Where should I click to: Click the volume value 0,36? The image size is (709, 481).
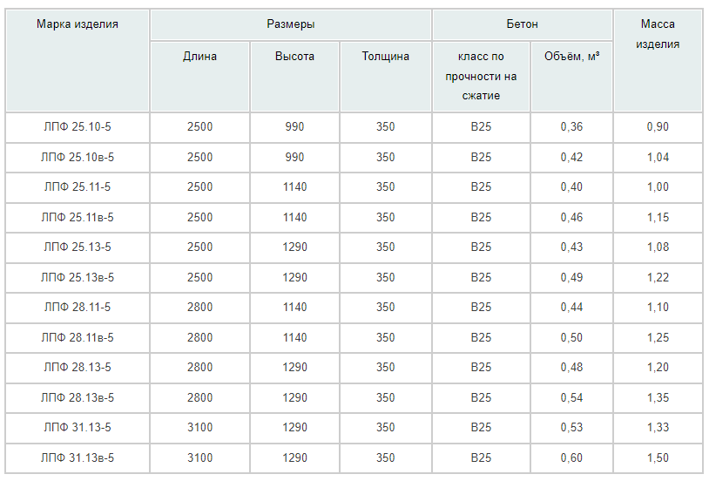(571, 127)
